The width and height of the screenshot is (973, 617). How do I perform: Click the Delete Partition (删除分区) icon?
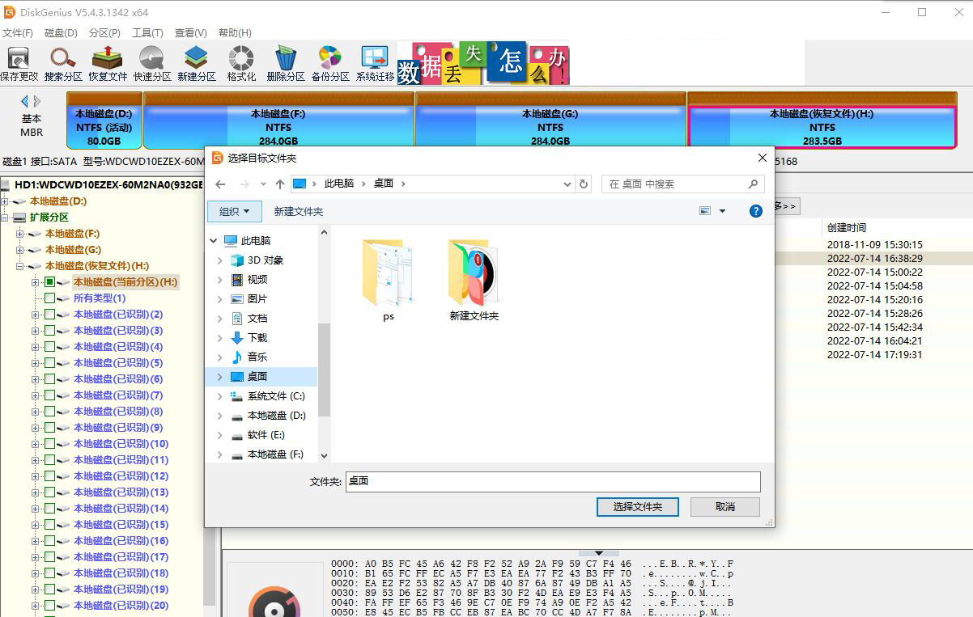point(286,64)
